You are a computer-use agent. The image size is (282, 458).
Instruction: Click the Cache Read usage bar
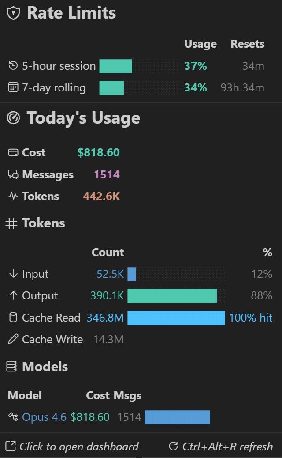[175, 318]
